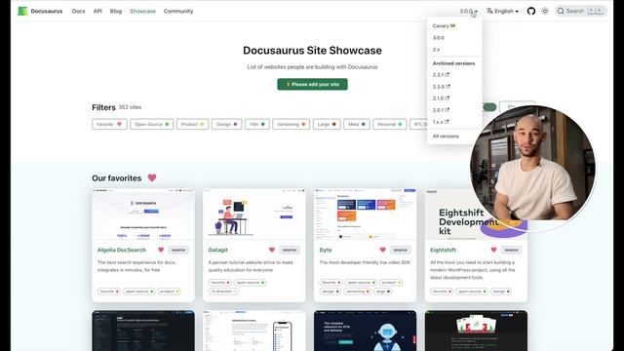
Task: Toggle the I18n filter
Action: 257,124
